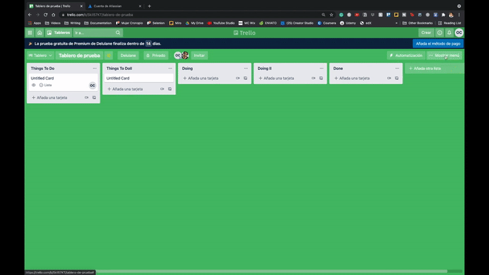Change the Privado visibility setting
The height and width of the screenshot is (275, 489).
[156, 56]
